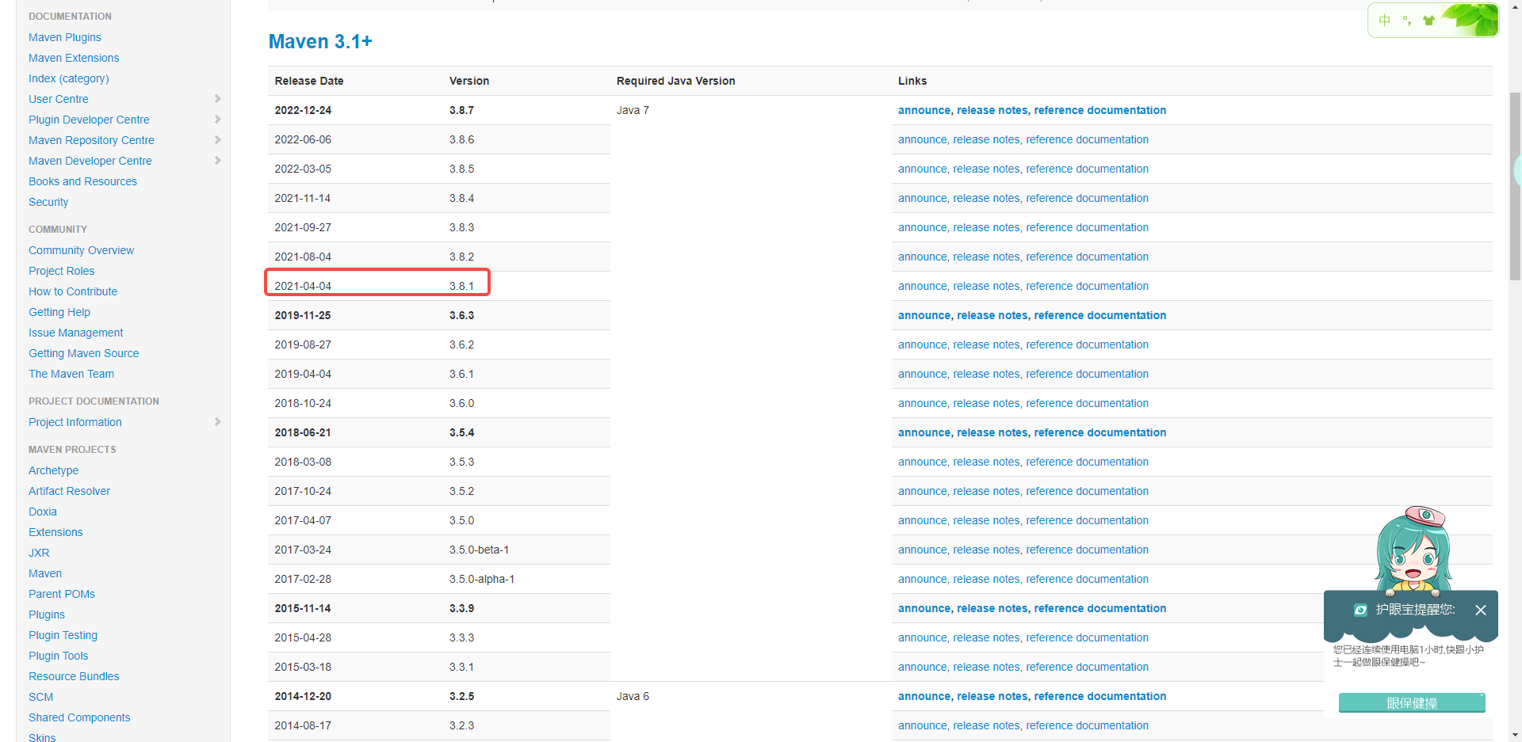This screenshot has width=1522, height=742.
Task: Open Books and Resources page
Action: pos(82,181)
